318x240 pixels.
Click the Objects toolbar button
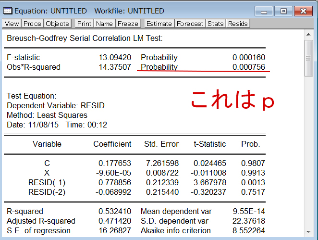58,24
